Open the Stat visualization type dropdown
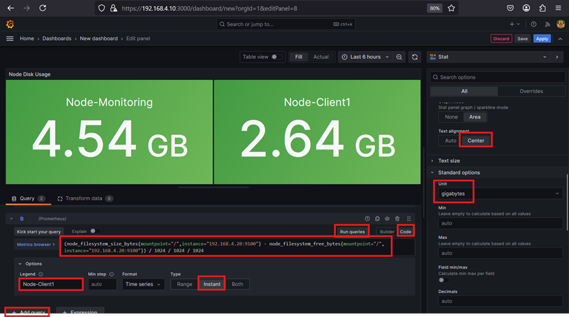Viewport: 569px width, 317px height. pyautogui.click(x=488, y=57)
